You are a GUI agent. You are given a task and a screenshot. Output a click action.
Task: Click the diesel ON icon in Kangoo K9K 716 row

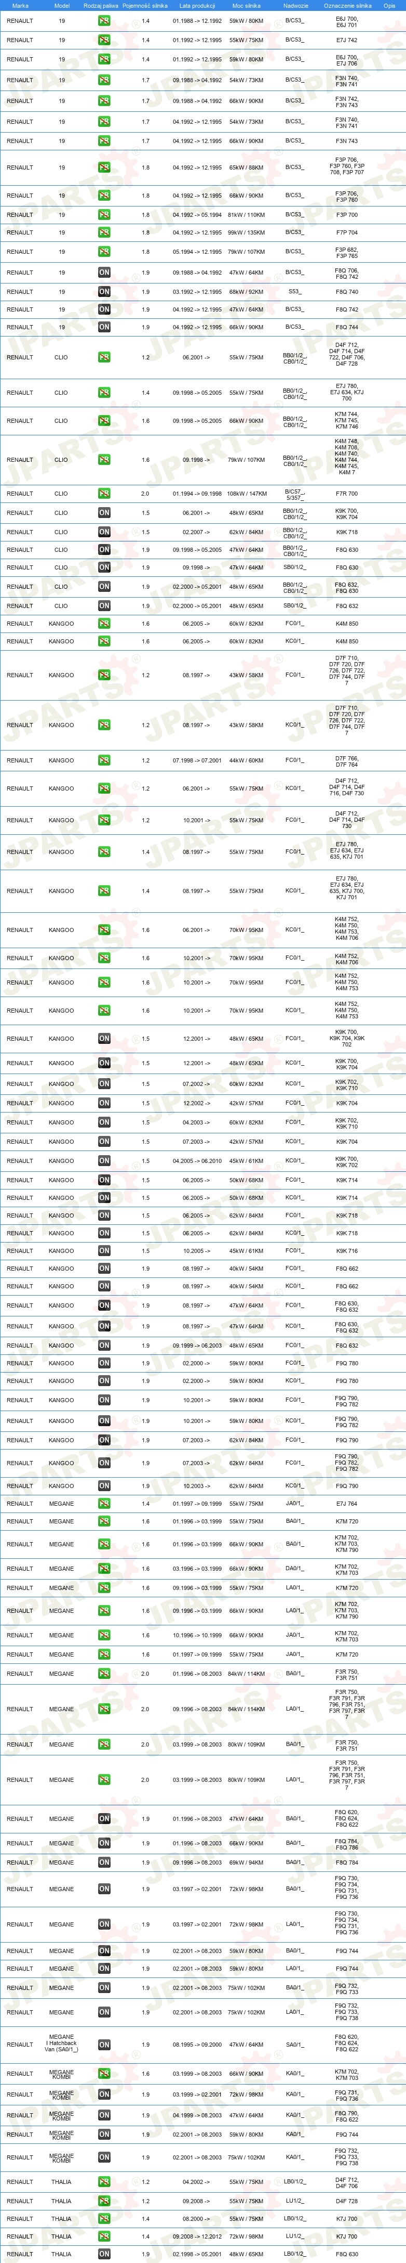pyautogui.click(x=103, y=1251)
